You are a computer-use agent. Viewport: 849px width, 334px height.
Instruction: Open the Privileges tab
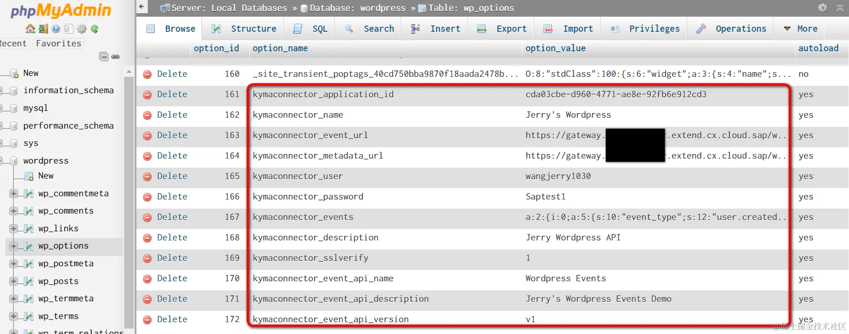pyautogui.click(x=644, y=29)
